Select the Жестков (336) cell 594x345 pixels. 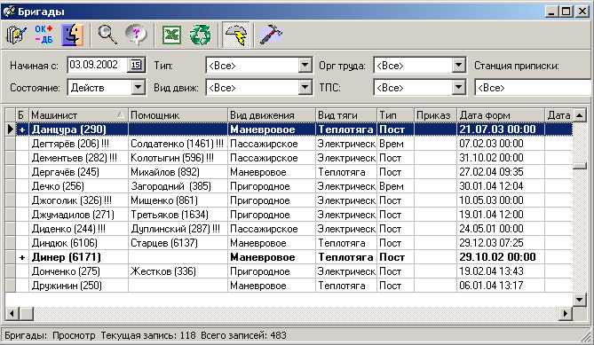(x=178, y=271)
